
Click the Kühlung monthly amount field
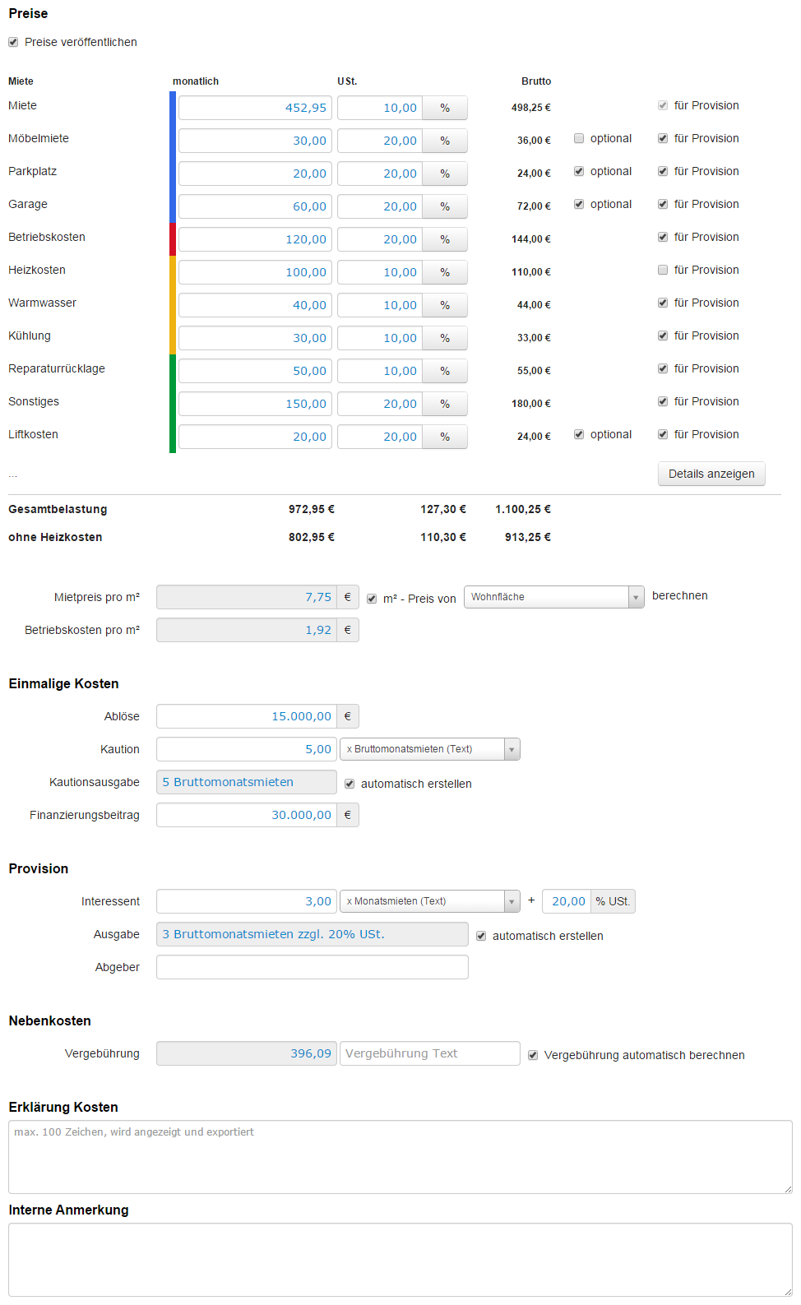[255, 338]
